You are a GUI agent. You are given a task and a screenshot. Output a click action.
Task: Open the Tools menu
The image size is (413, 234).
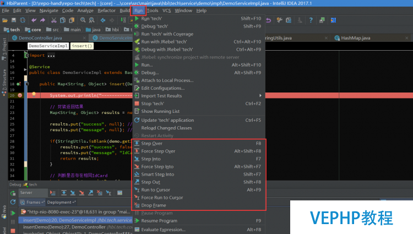click(x=153, y=10)
